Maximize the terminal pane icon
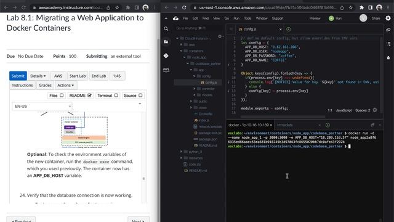The height and width of the screenshot is (222, 394). [x=372, y=125]
